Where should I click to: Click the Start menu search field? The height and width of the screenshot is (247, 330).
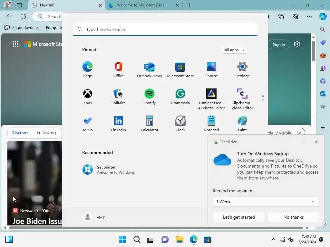coord(165,29)
